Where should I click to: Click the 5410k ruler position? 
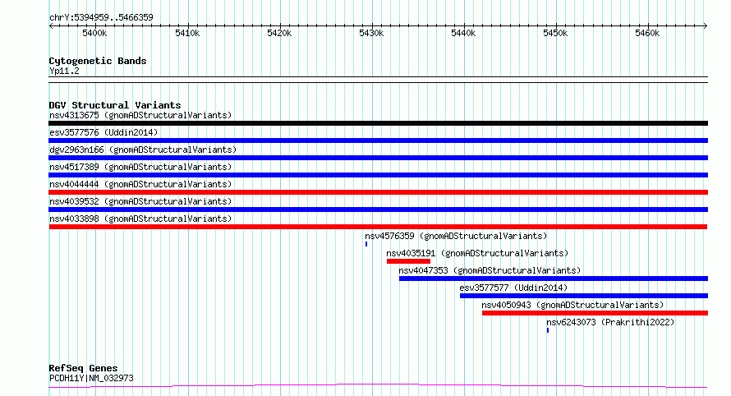(187, 33)
